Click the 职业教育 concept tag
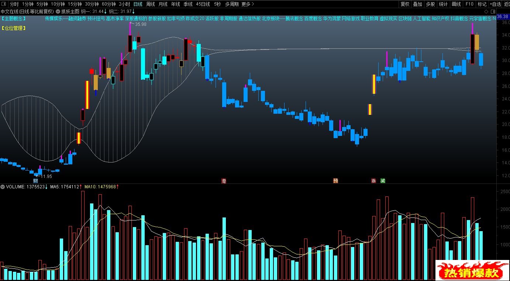 tap(369, 18)
